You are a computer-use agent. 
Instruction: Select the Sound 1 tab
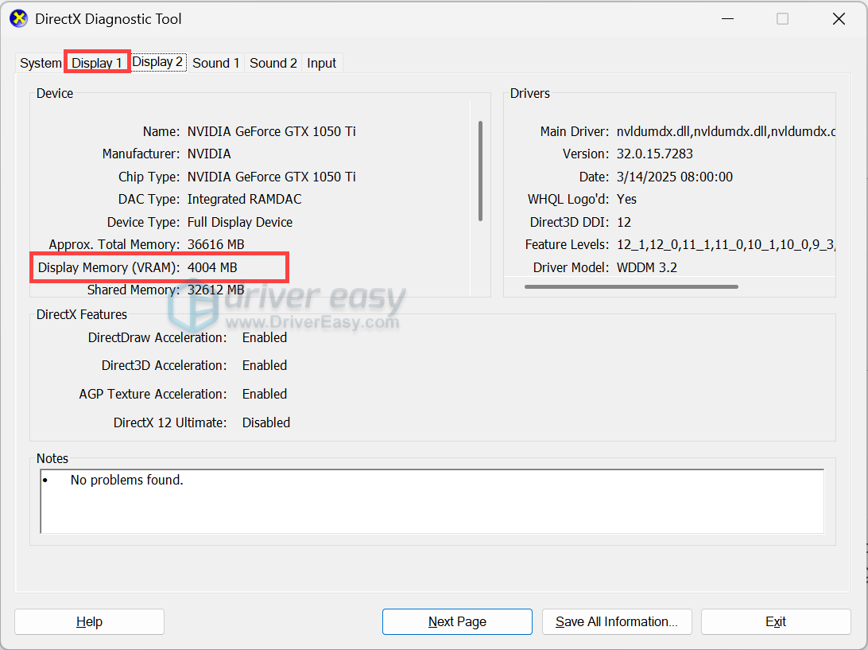pyautogui.click(x=215, y=62)
